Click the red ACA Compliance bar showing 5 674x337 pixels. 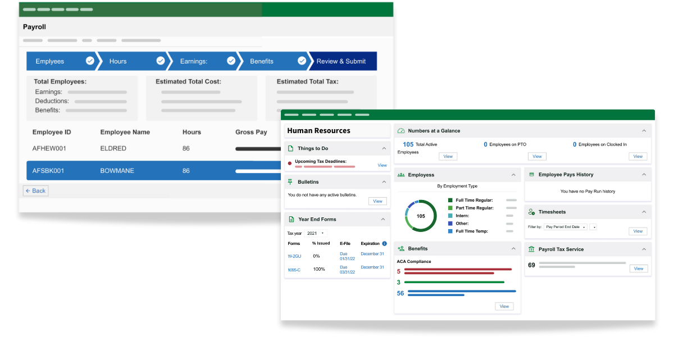point(458,271)
